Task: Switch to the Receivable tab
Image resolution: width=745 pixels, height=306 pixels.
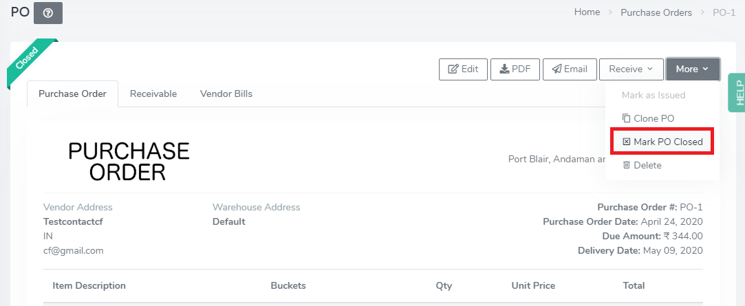Action: [153, 94]
